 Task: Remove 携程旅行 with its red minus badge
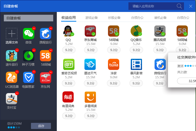point(51,28)
